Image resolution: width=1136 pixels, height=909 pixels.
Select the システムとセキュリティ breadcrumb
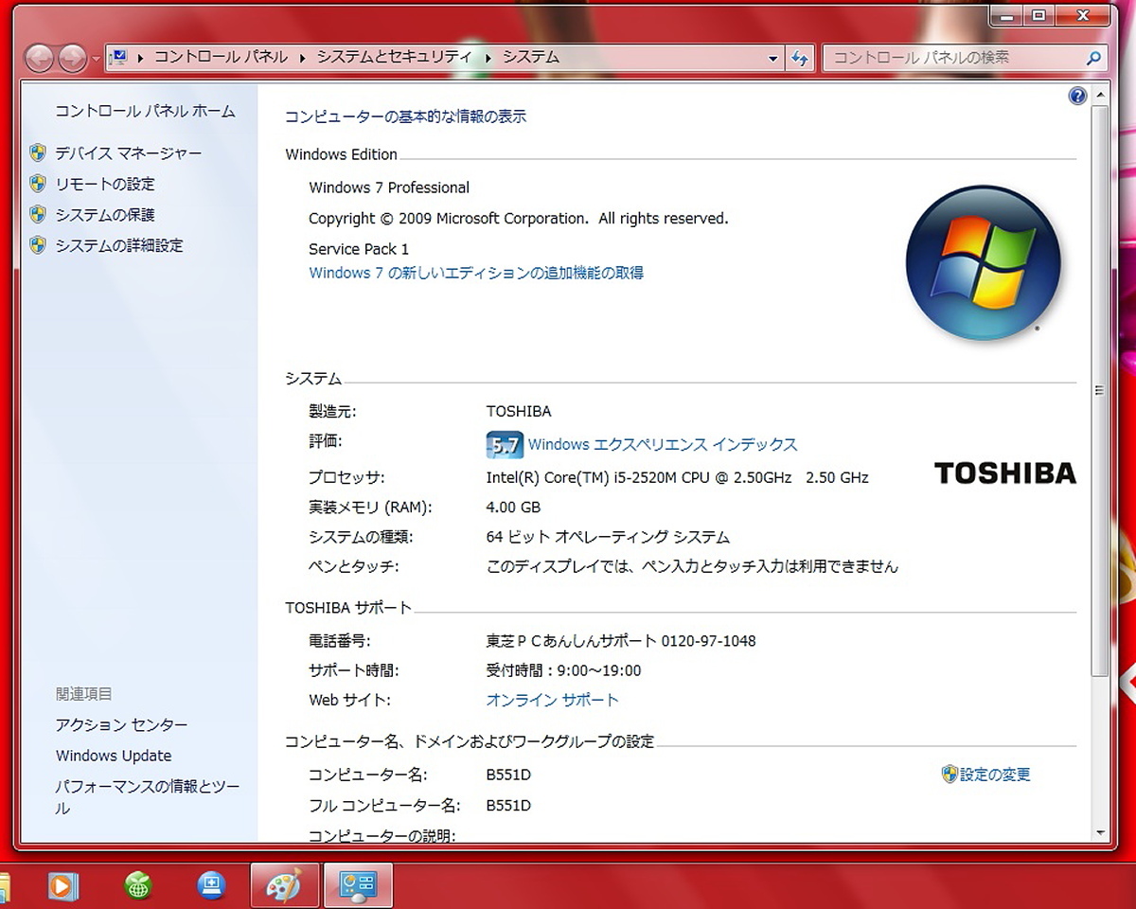pos(394,58)
